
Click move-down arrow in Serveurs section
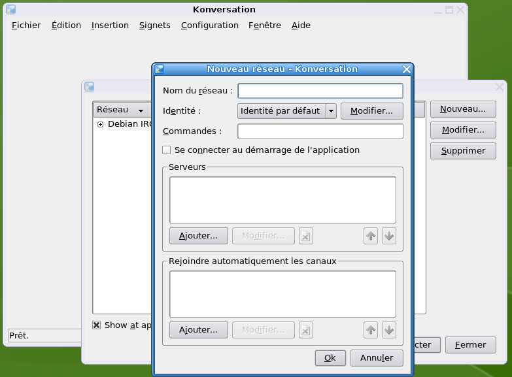coord(389,236)
